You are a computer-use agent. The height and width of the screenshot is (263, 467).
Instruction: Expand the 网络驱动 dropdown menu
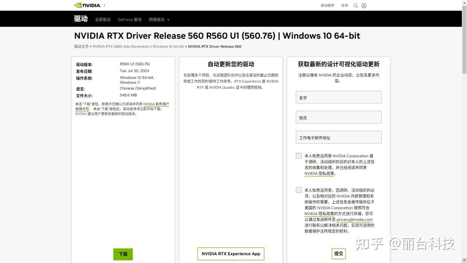tap(159, 19)
